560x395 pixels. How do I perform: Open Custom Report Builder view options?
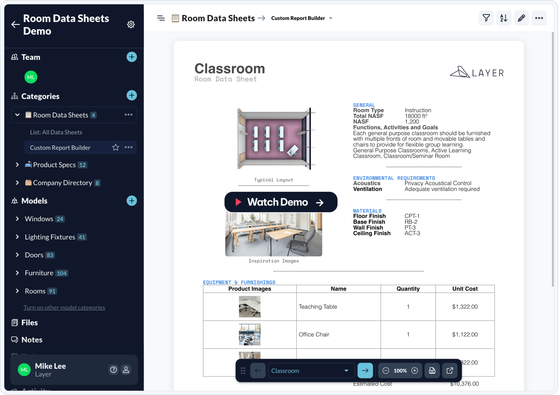click(x=128, y=147)
